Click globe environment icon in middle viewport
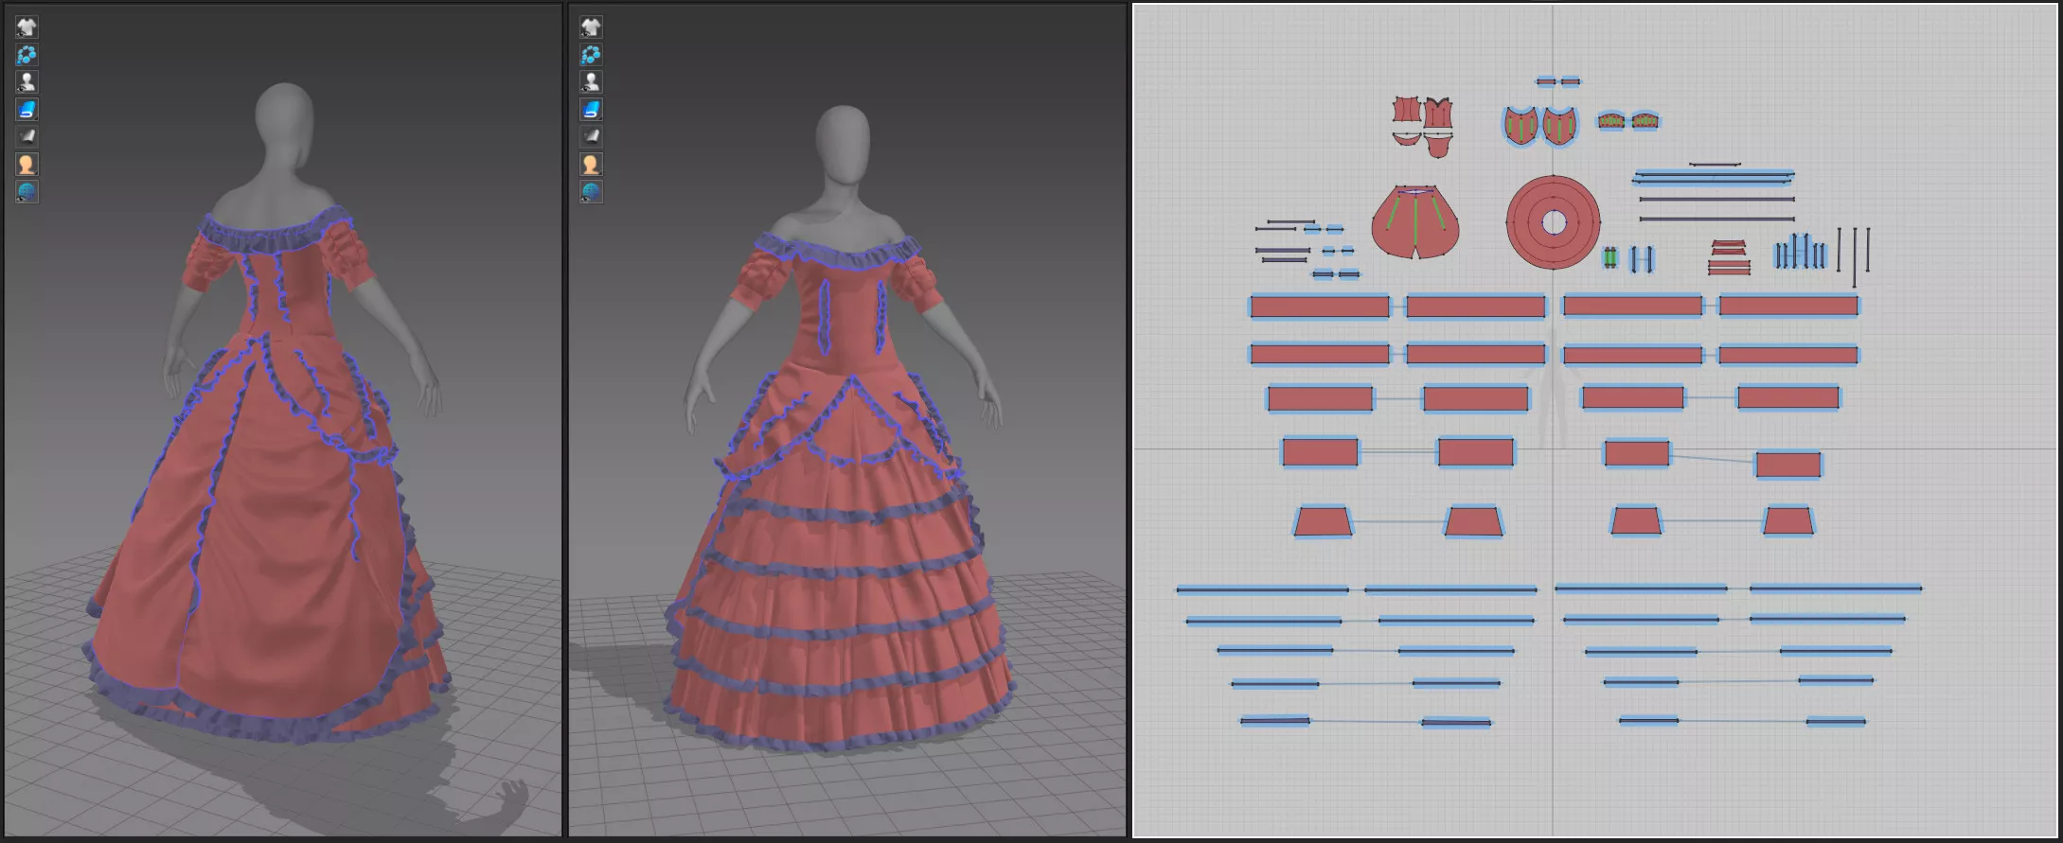Screen dimensions: 2063x843 591,192
